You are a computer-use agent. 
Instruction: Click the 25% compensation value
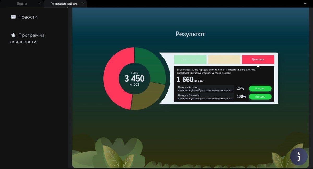coord(240,88)
